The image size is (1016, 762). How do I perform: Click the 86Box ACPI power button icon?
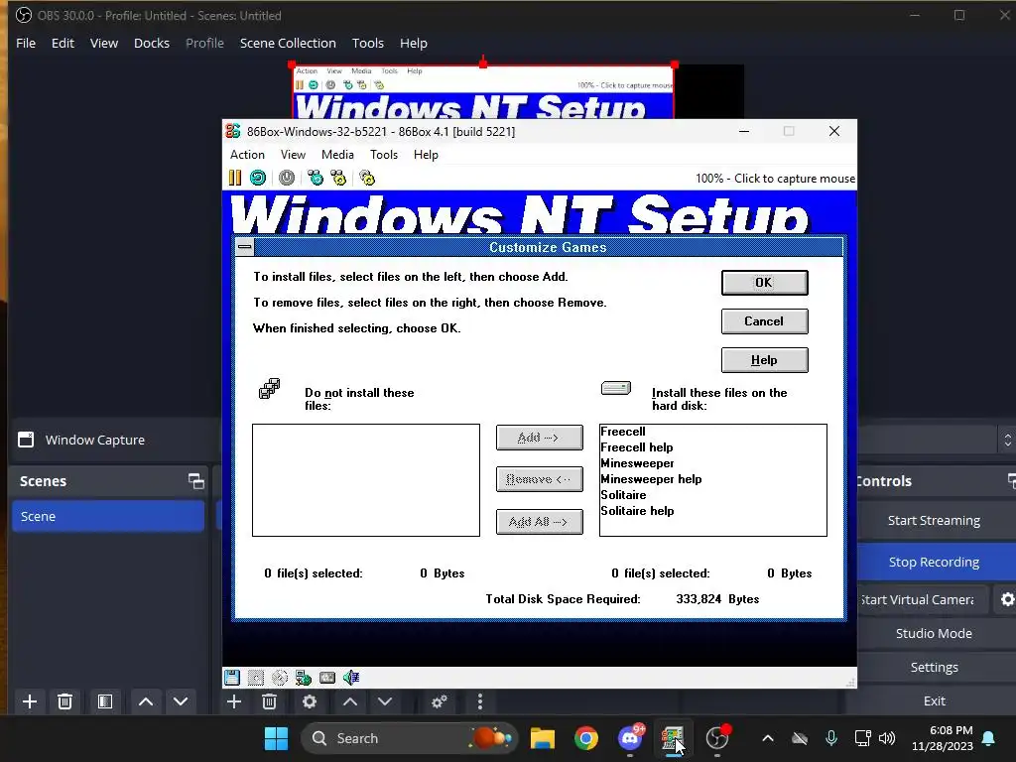click(287, 178)
